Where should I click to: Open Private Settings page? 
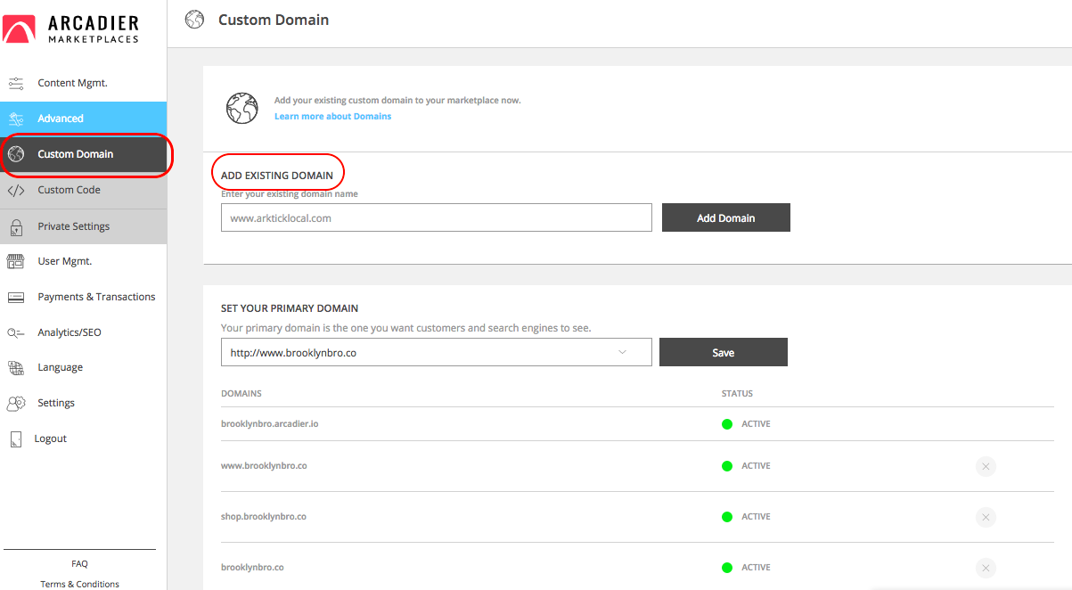tap(83, 226)
